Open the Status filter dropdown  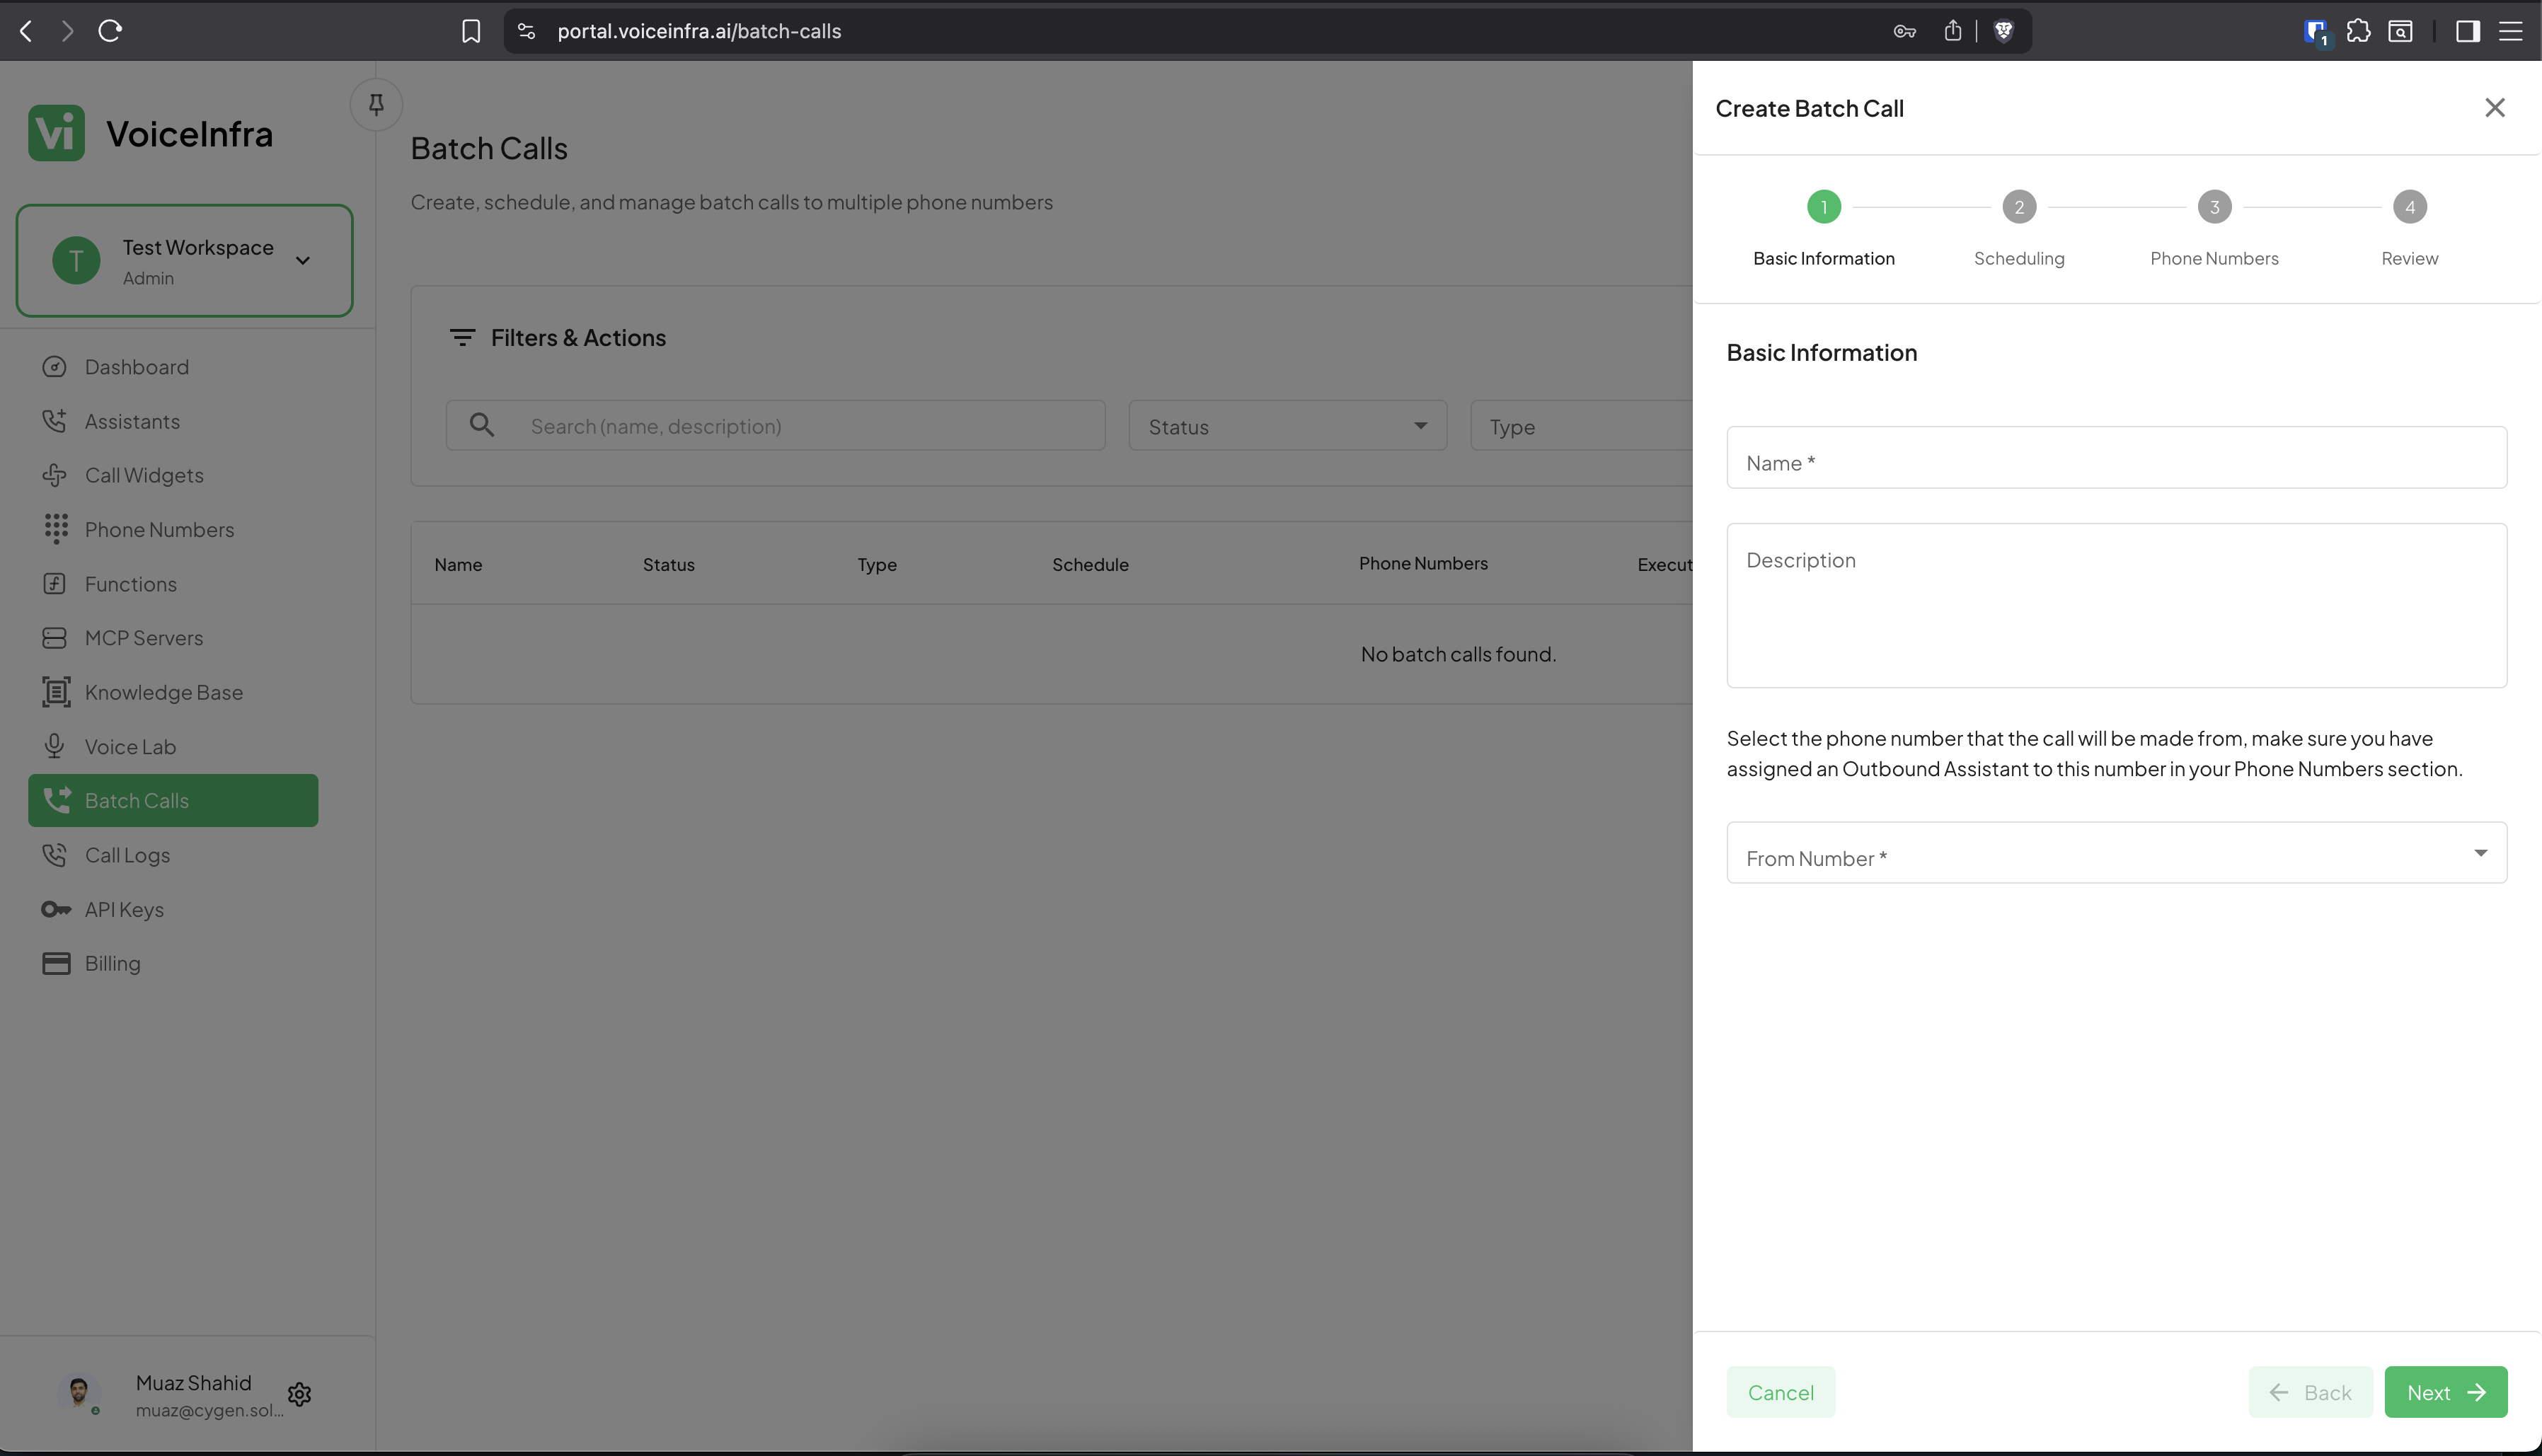[1287, 426]
